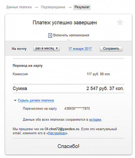Click the dropdown arrow next to «раз в месяц»
The image size is (135, 158).
click(57, 48)
